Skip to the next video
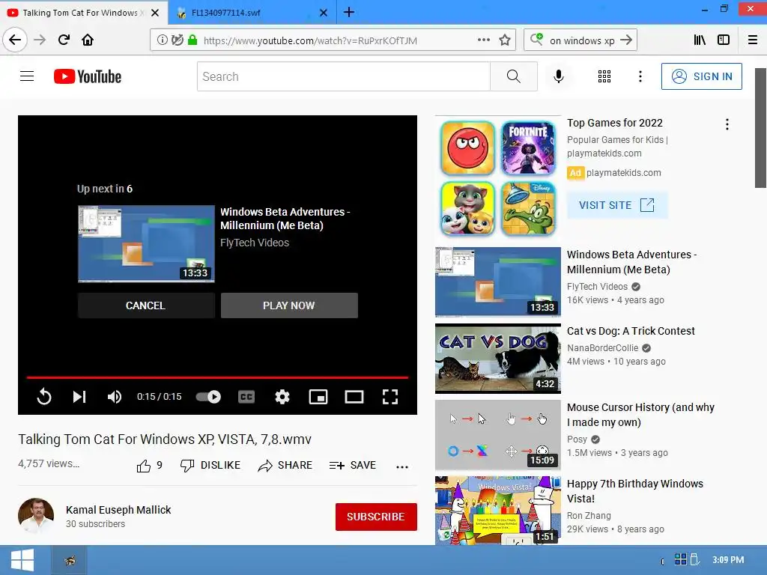Viewport: 767px width, 575px height. tap(79, 397)
